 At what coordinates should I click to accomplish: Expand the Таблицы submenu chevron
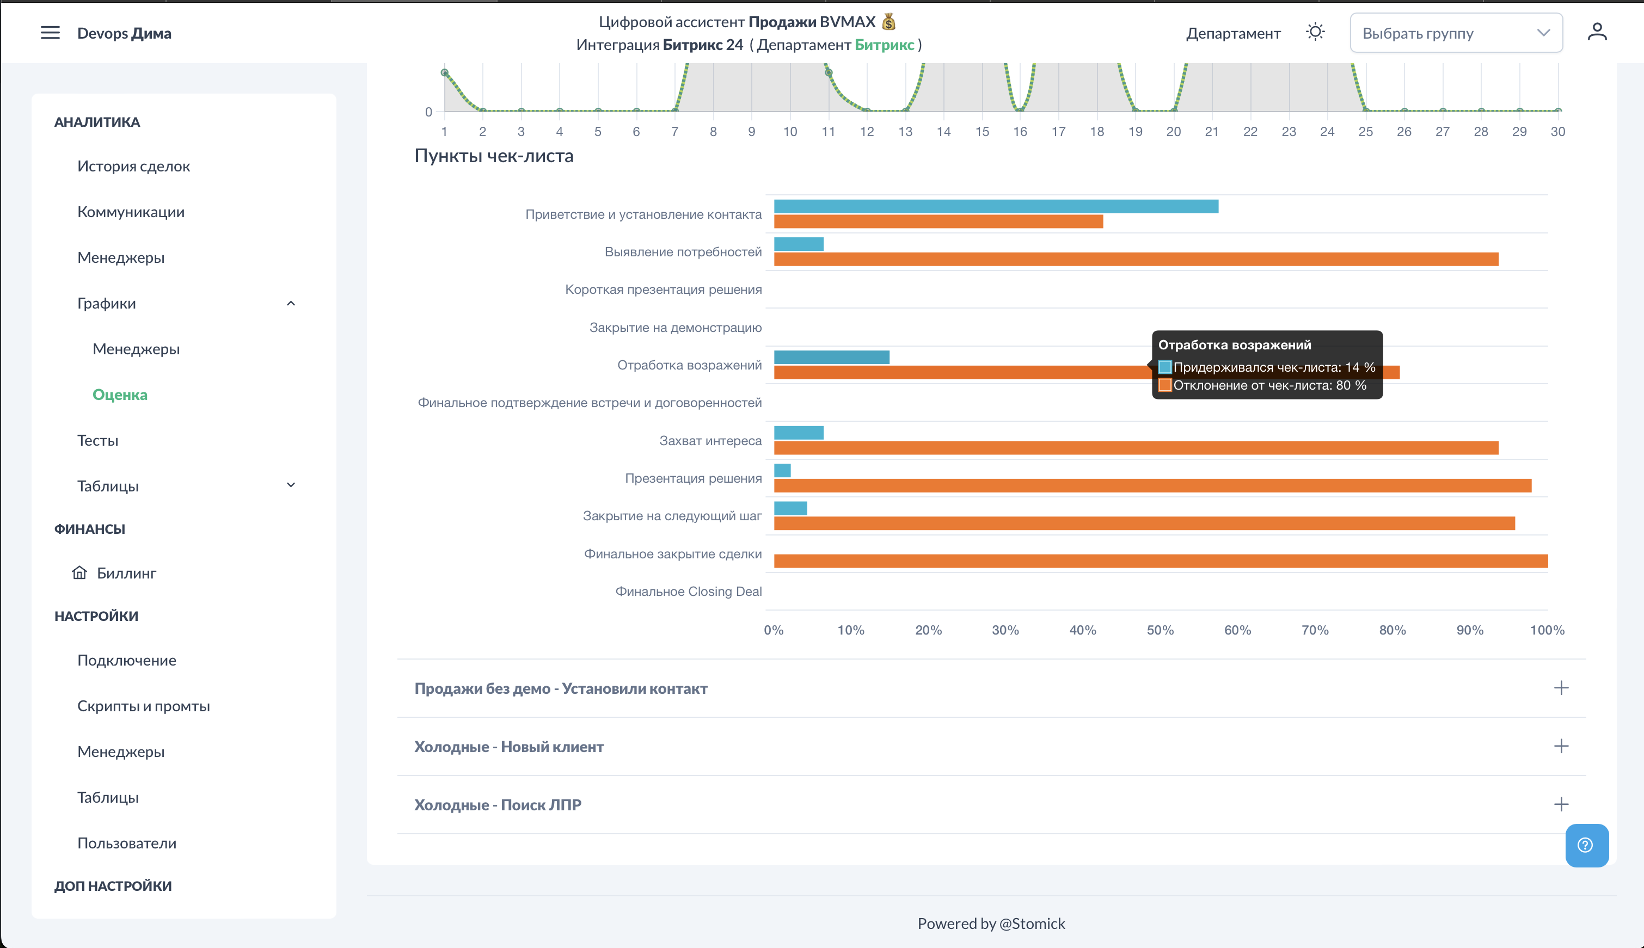291,485
